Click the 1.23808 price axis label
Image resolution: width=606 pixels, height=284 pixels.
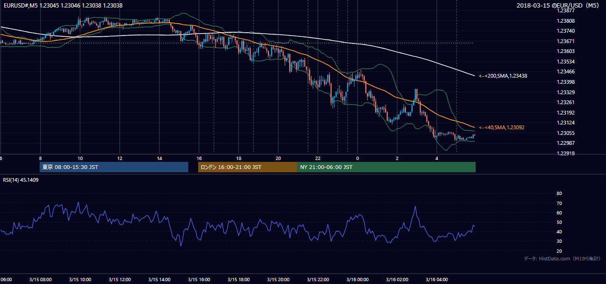click(x=566, y=21)
